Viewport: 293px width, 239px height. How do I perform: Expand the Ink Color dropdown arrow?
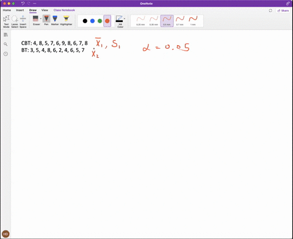(x=125, y=19)
